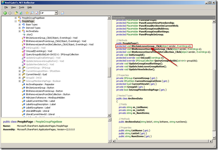Open the File menu
Image resolution: width=218 pixels, height=150 pixels.
point(6,7)
